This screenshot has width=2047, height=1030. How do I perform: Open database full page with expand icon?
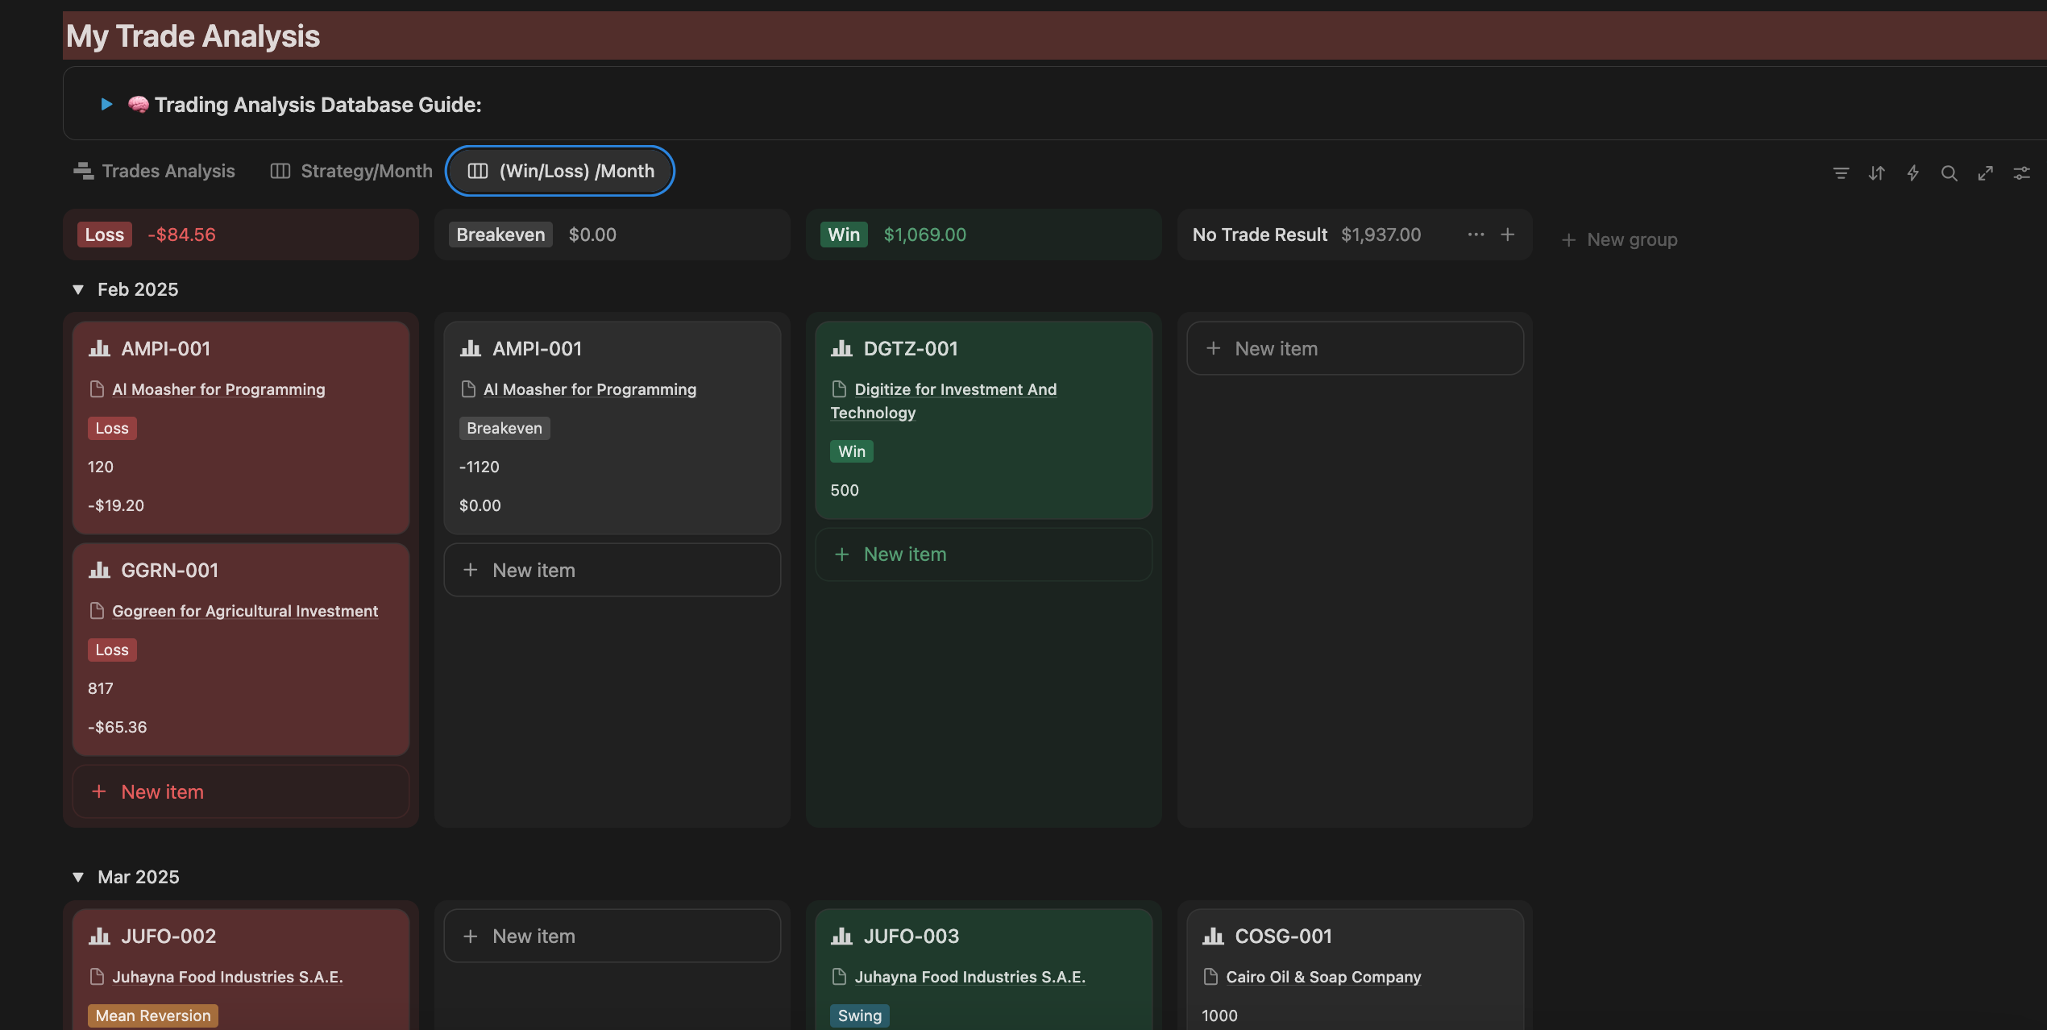point(1986,172)
